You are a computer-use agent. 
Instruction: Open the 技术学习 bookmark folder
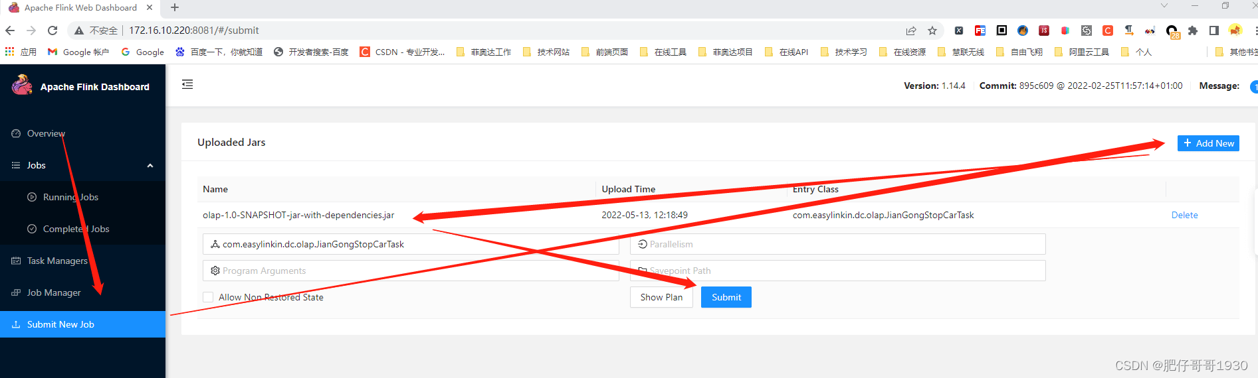tap(844, 52)
